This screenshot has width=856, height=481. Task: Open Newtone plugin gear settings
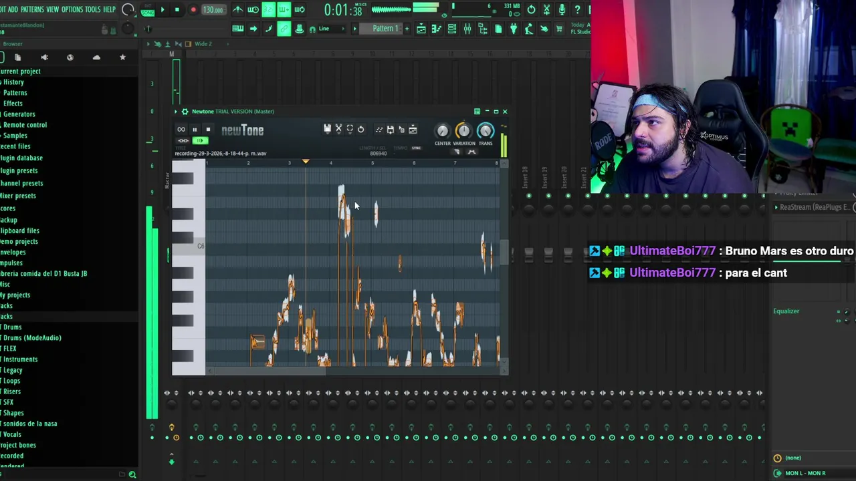(185, 112)
